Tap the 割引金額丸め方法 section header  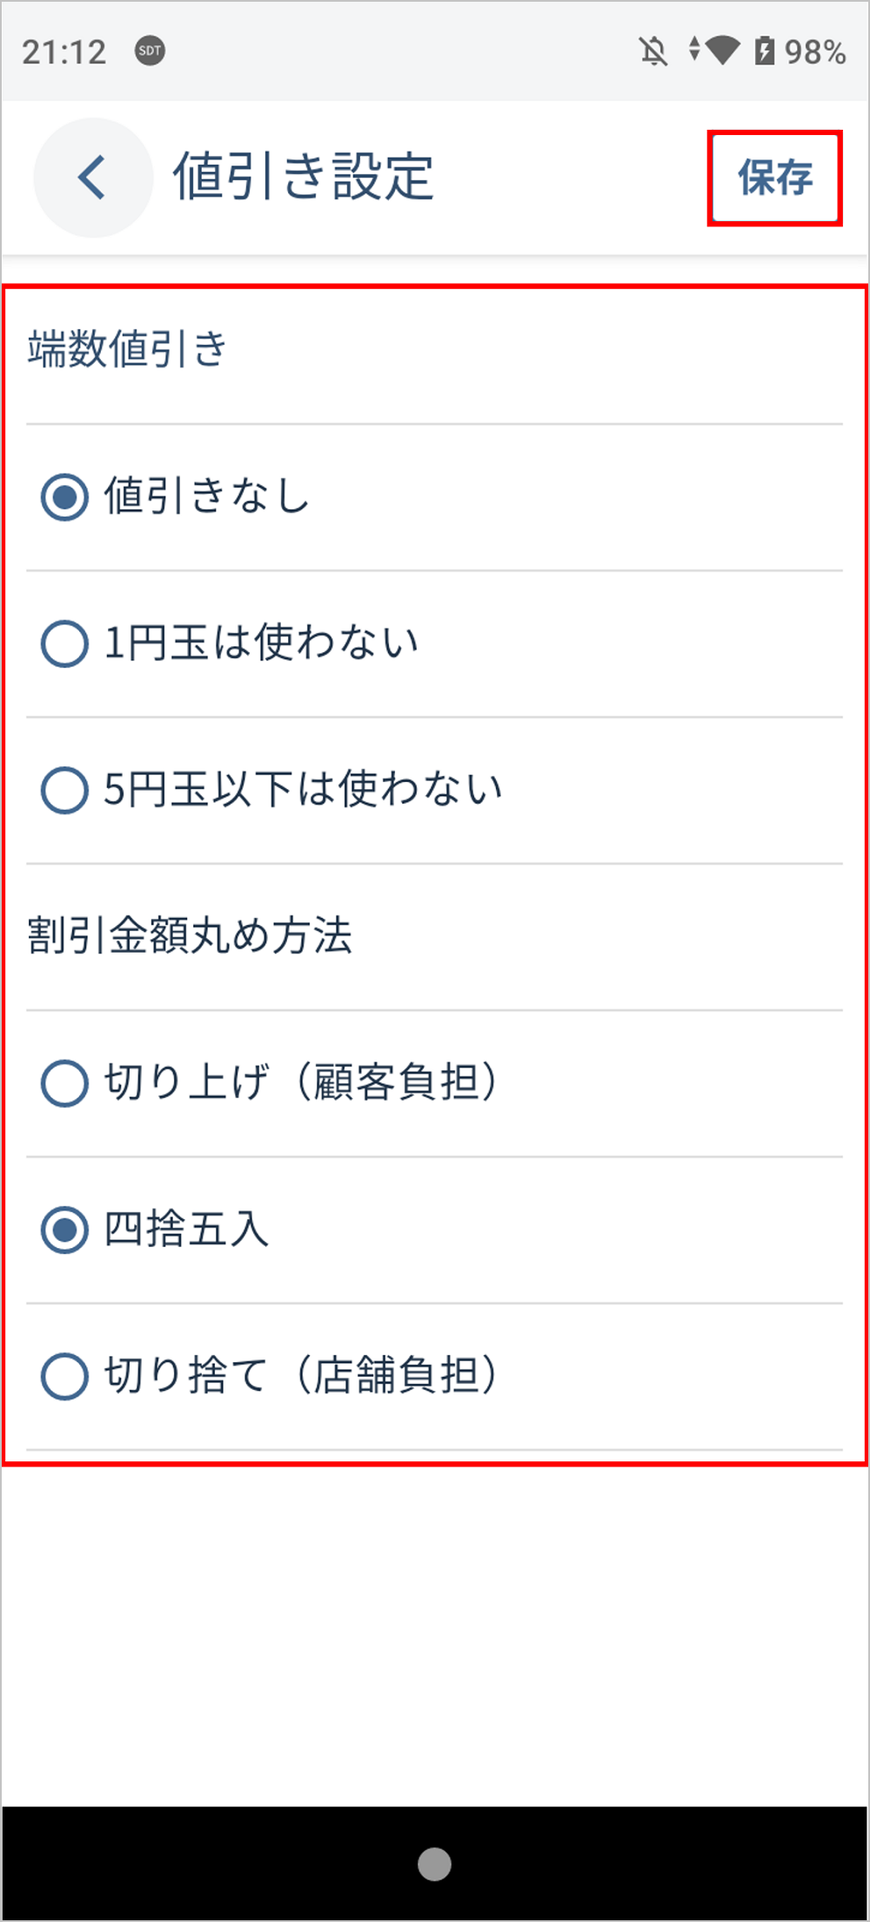(190, 936)
